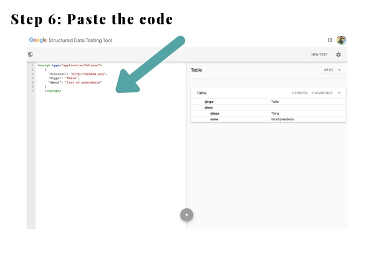Viewport: 374px width, 265px height.
Task: Open the Google account avatar
Action: [342, 40]
